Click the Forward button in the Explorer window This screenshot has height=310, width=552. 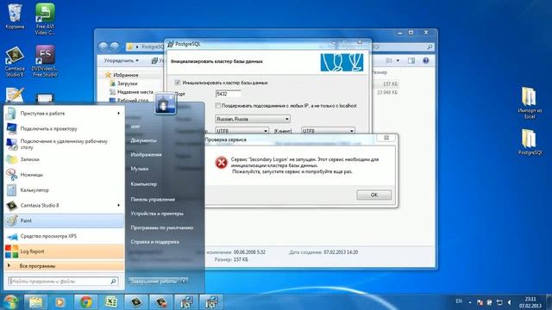(x=115, y=46)
